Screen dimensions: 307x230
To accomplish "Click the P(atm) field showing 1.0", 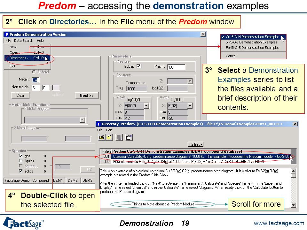I will (x=176, y=67).
